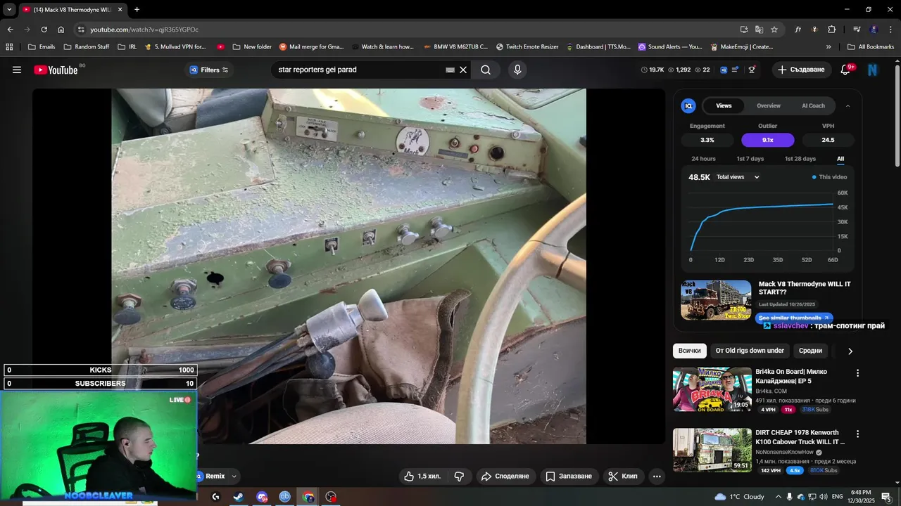
Task: Click the Създаване create button
Action: pos(802,70)
